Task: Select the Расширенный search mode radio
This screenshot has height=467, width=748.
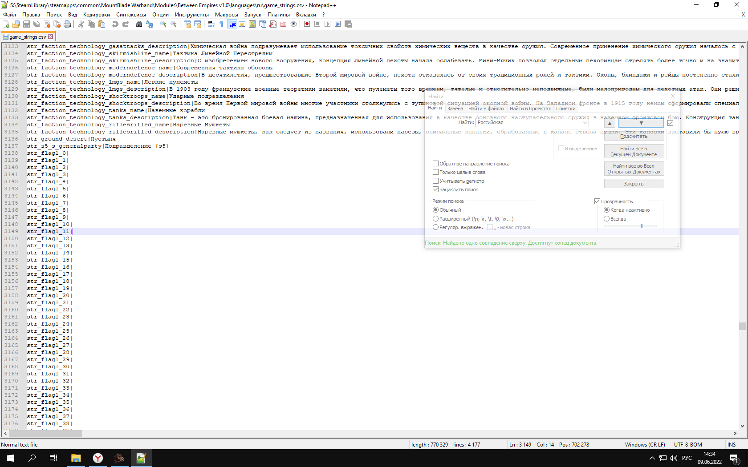Action: tap(436, 219)
